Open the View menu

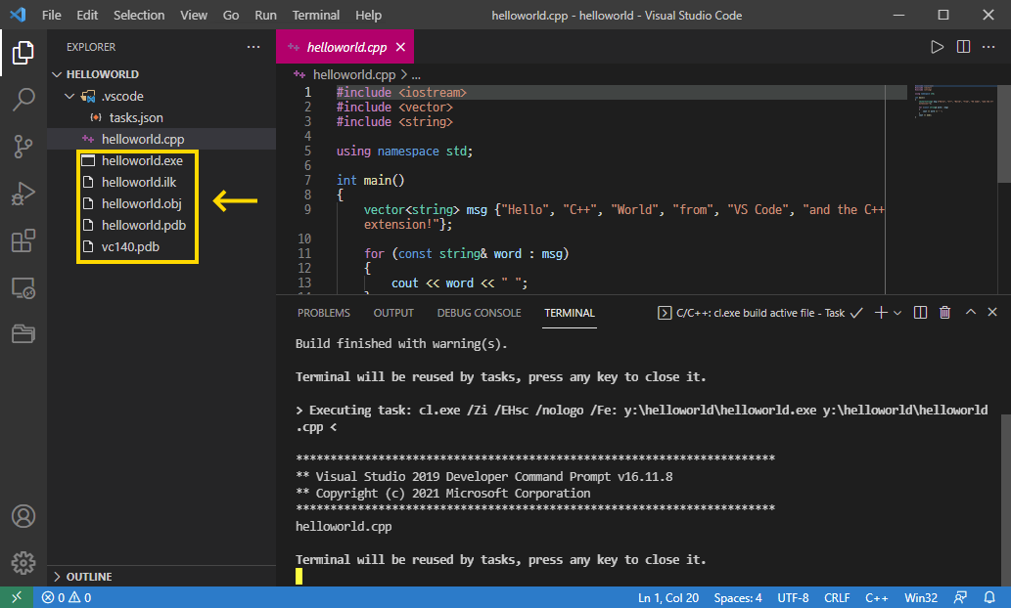(x=194, y=15)
